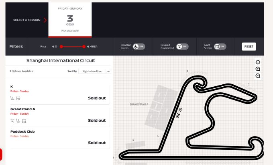Zoom in on the circuit map
273x165 pixels.
click(258, 69)
